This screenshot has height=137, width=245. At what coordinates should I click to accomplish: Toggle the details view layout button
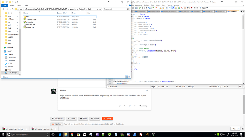pyautogui.click(x=126, y=77)
